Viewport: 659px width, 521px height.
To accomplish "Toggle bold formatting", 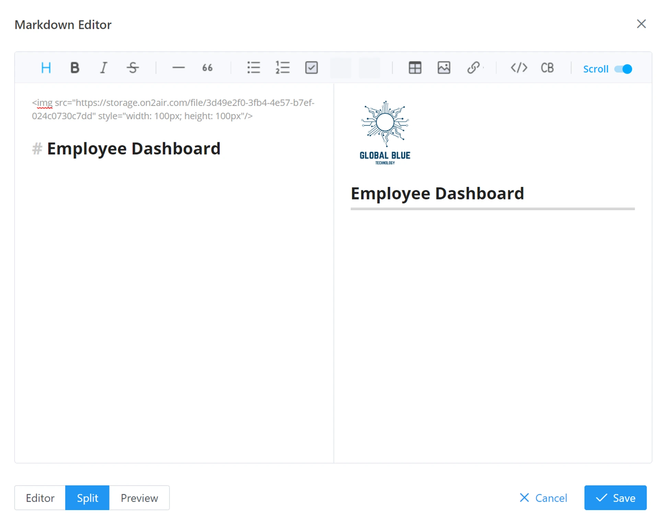I will [x=75, y=68].
